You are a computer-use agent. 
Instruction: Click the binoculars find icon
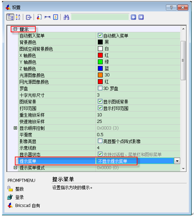66,17
